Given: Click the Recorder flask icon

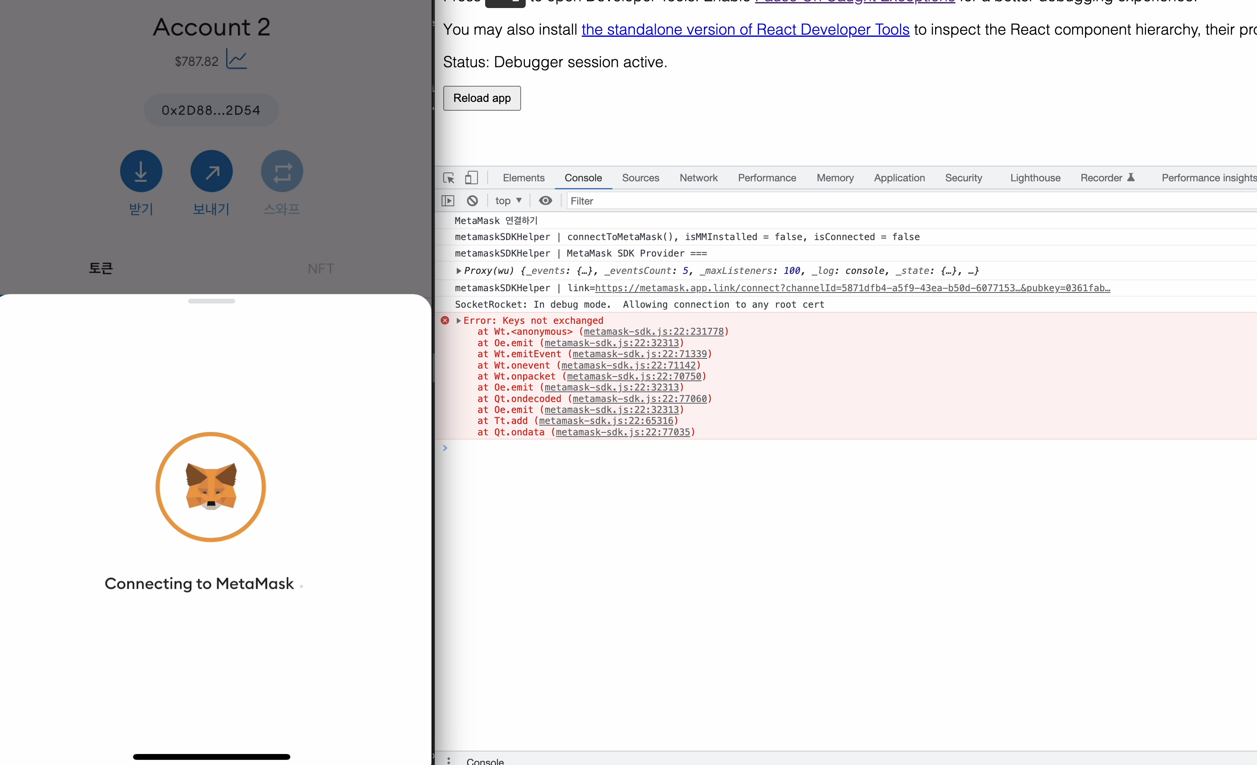Looking at the screenshot, I should tap(1131, 178).
